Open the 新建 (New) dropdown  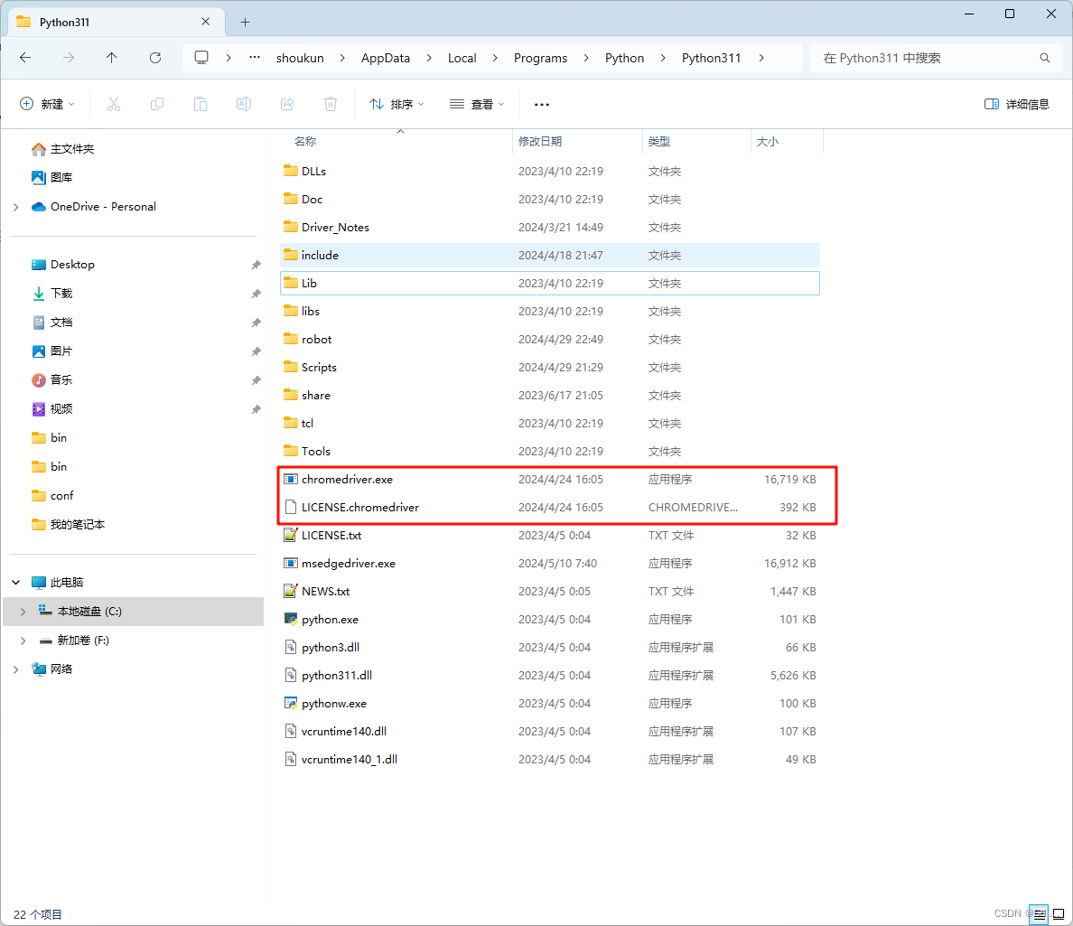tap(47, 104)
